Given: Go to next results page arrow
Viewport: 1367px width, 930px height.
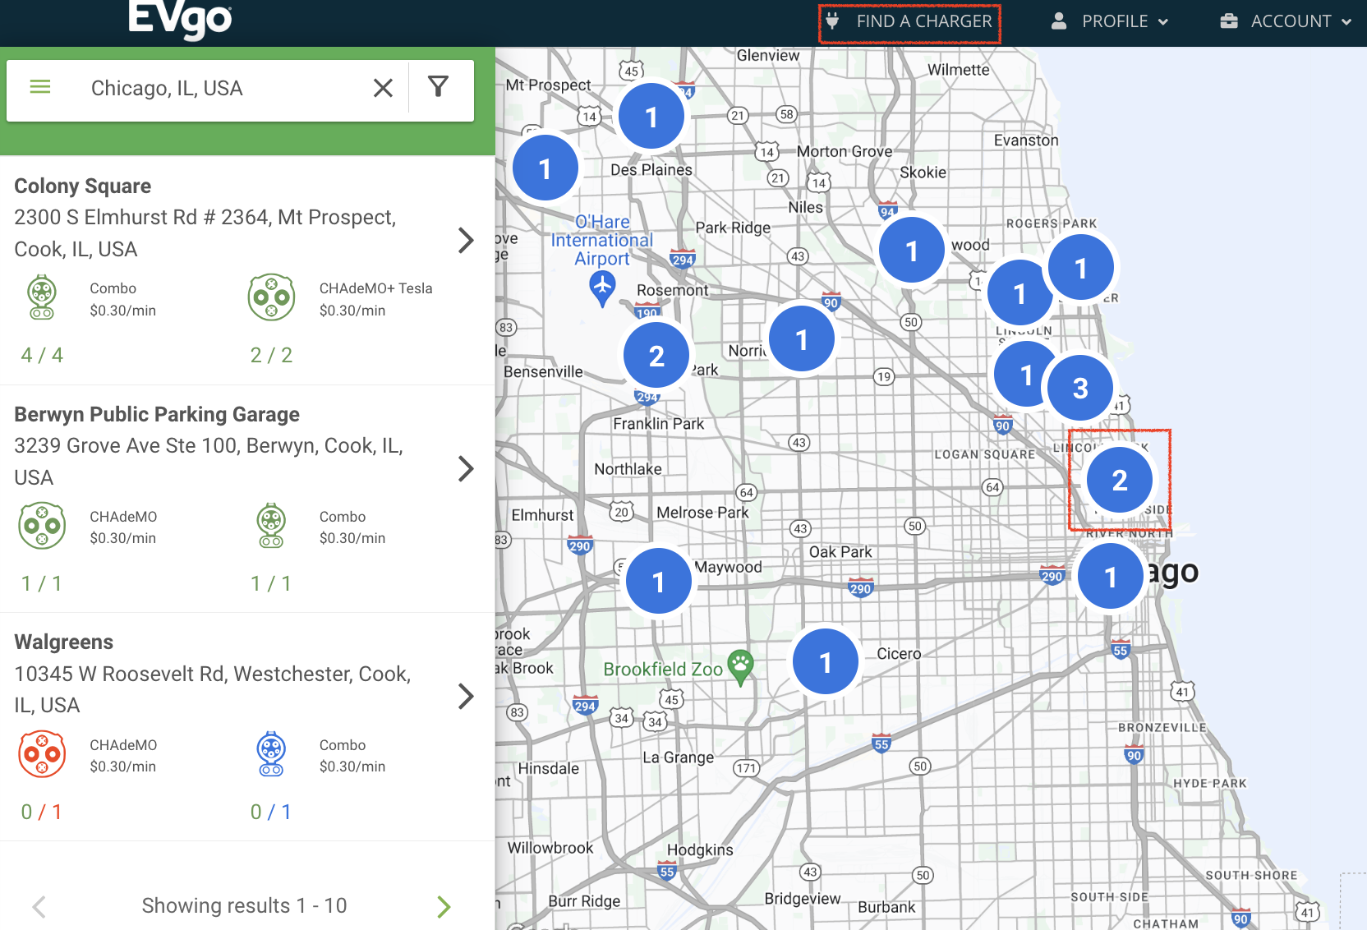Looking at the screenshot, I should (444, 907).
